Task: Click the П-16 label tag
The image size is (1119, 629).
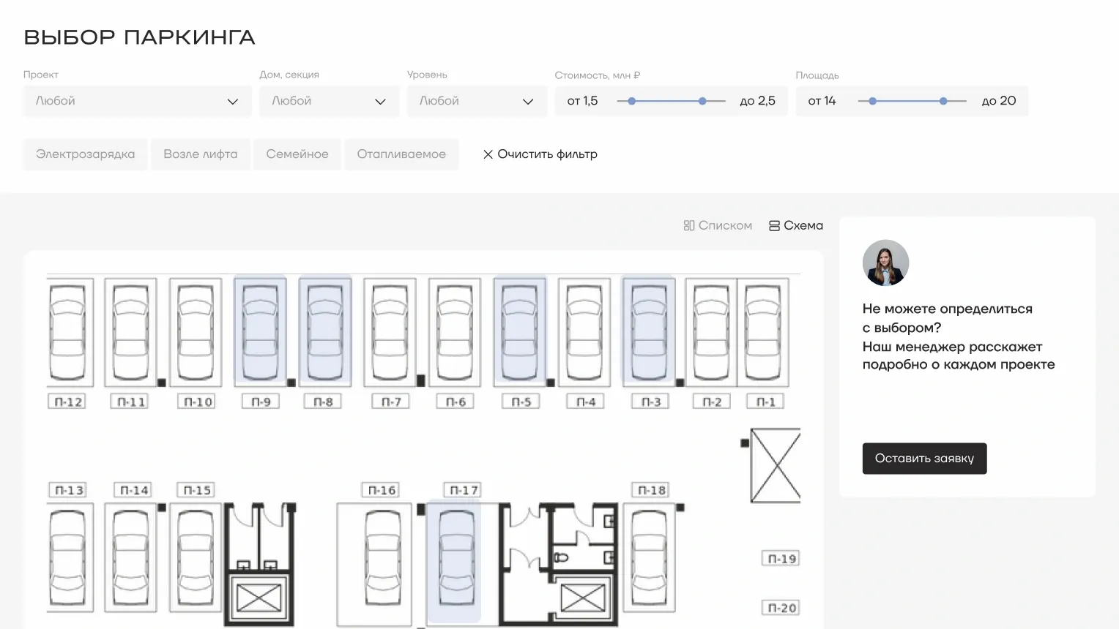Action: 381,490
